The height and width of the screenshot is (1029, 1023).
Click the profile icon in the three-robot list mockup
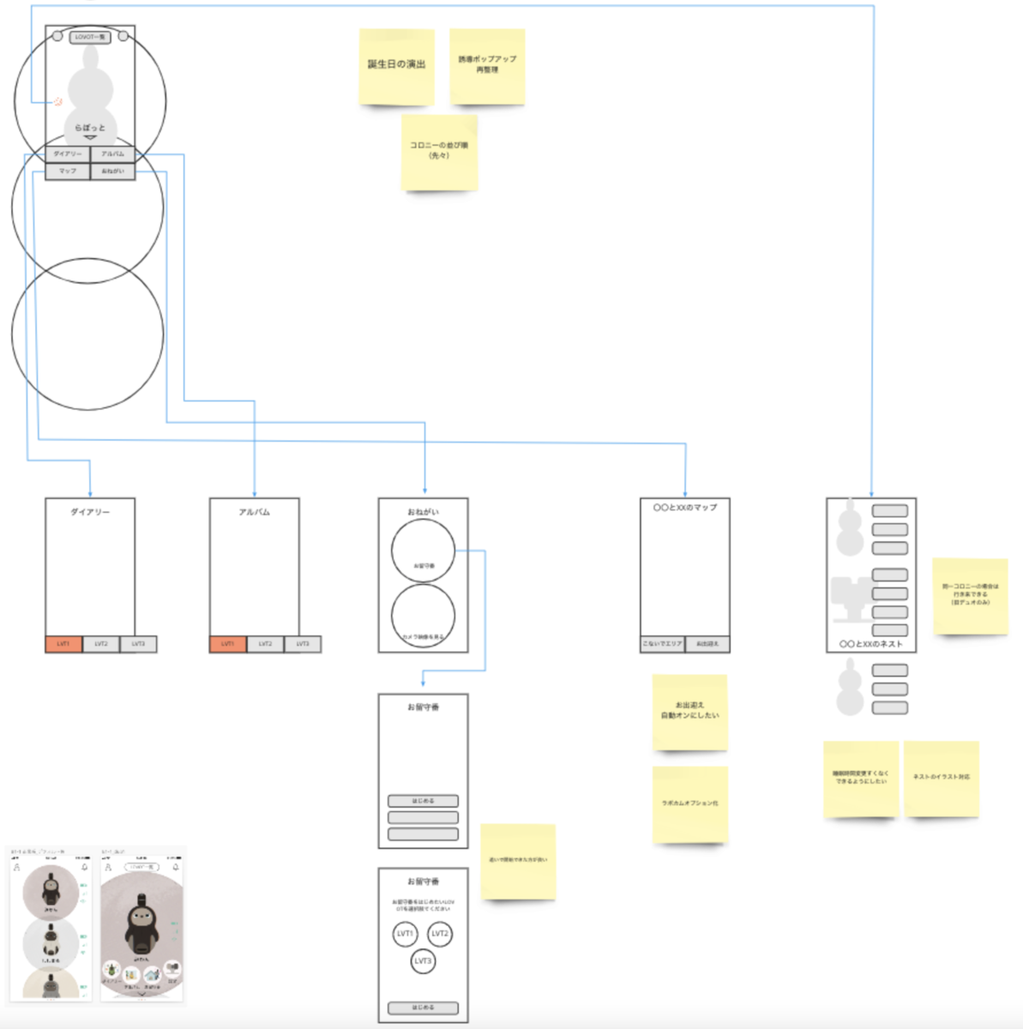point(16,867)
